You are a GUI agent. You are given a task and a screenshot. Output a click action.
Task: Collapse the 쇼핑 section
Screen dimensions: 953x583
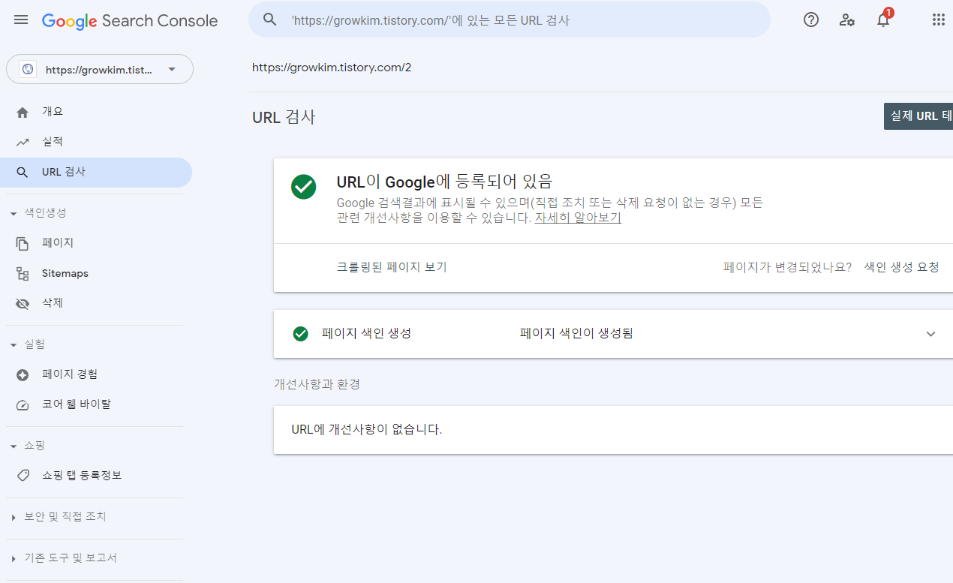(x=14, y=446)
